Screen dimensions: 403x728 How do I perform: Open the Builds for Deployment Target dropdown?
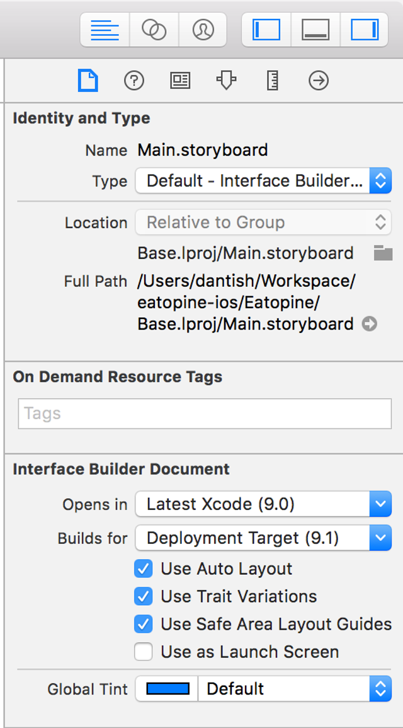(x=263, y=538)
